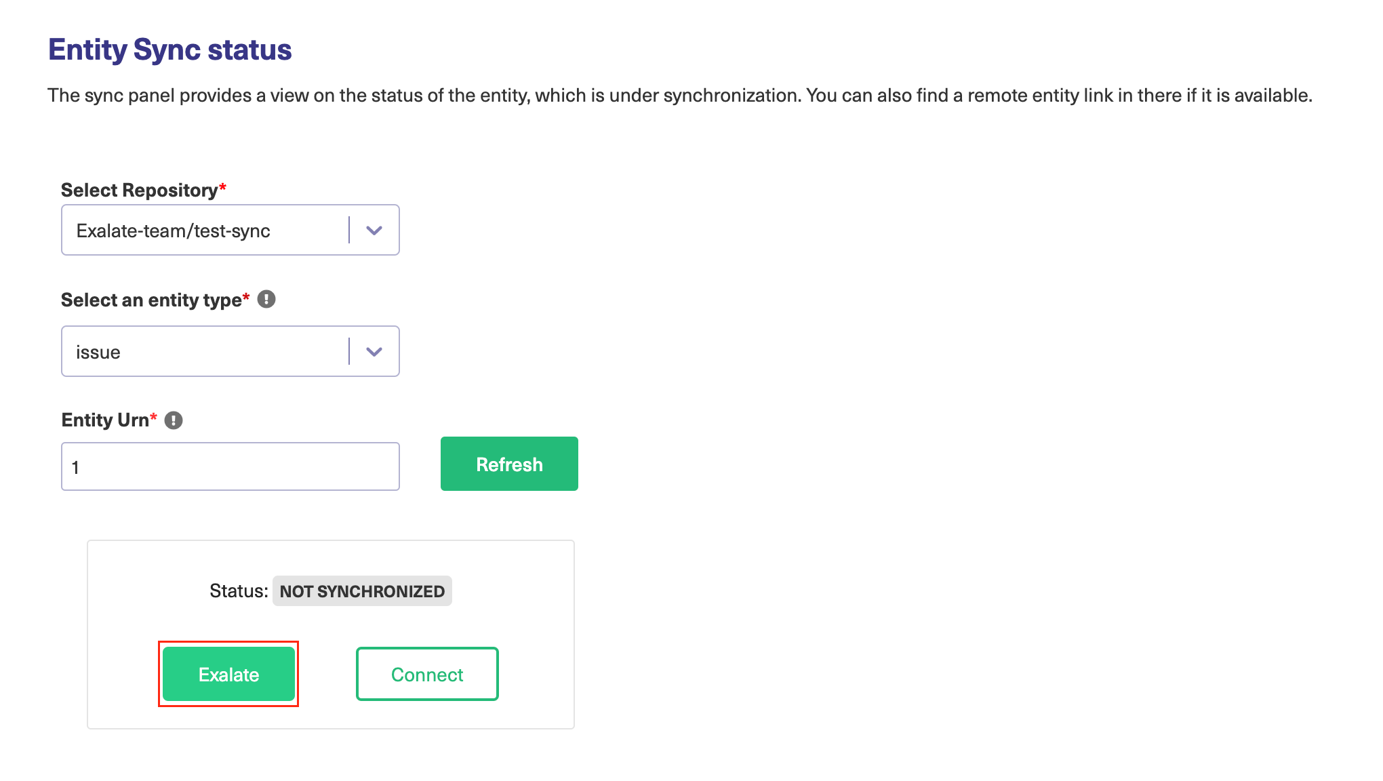
Task: Click the Status: label text
Action: coord(239,591)
